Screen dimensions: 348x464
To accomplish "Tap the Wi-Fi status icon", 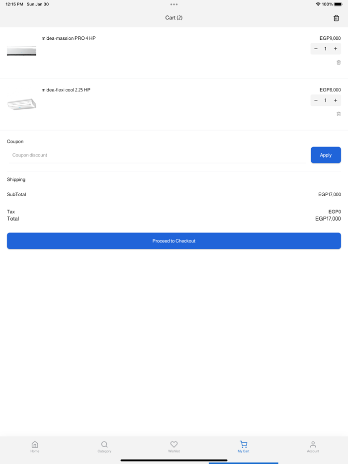I will (x=319, y=4).
